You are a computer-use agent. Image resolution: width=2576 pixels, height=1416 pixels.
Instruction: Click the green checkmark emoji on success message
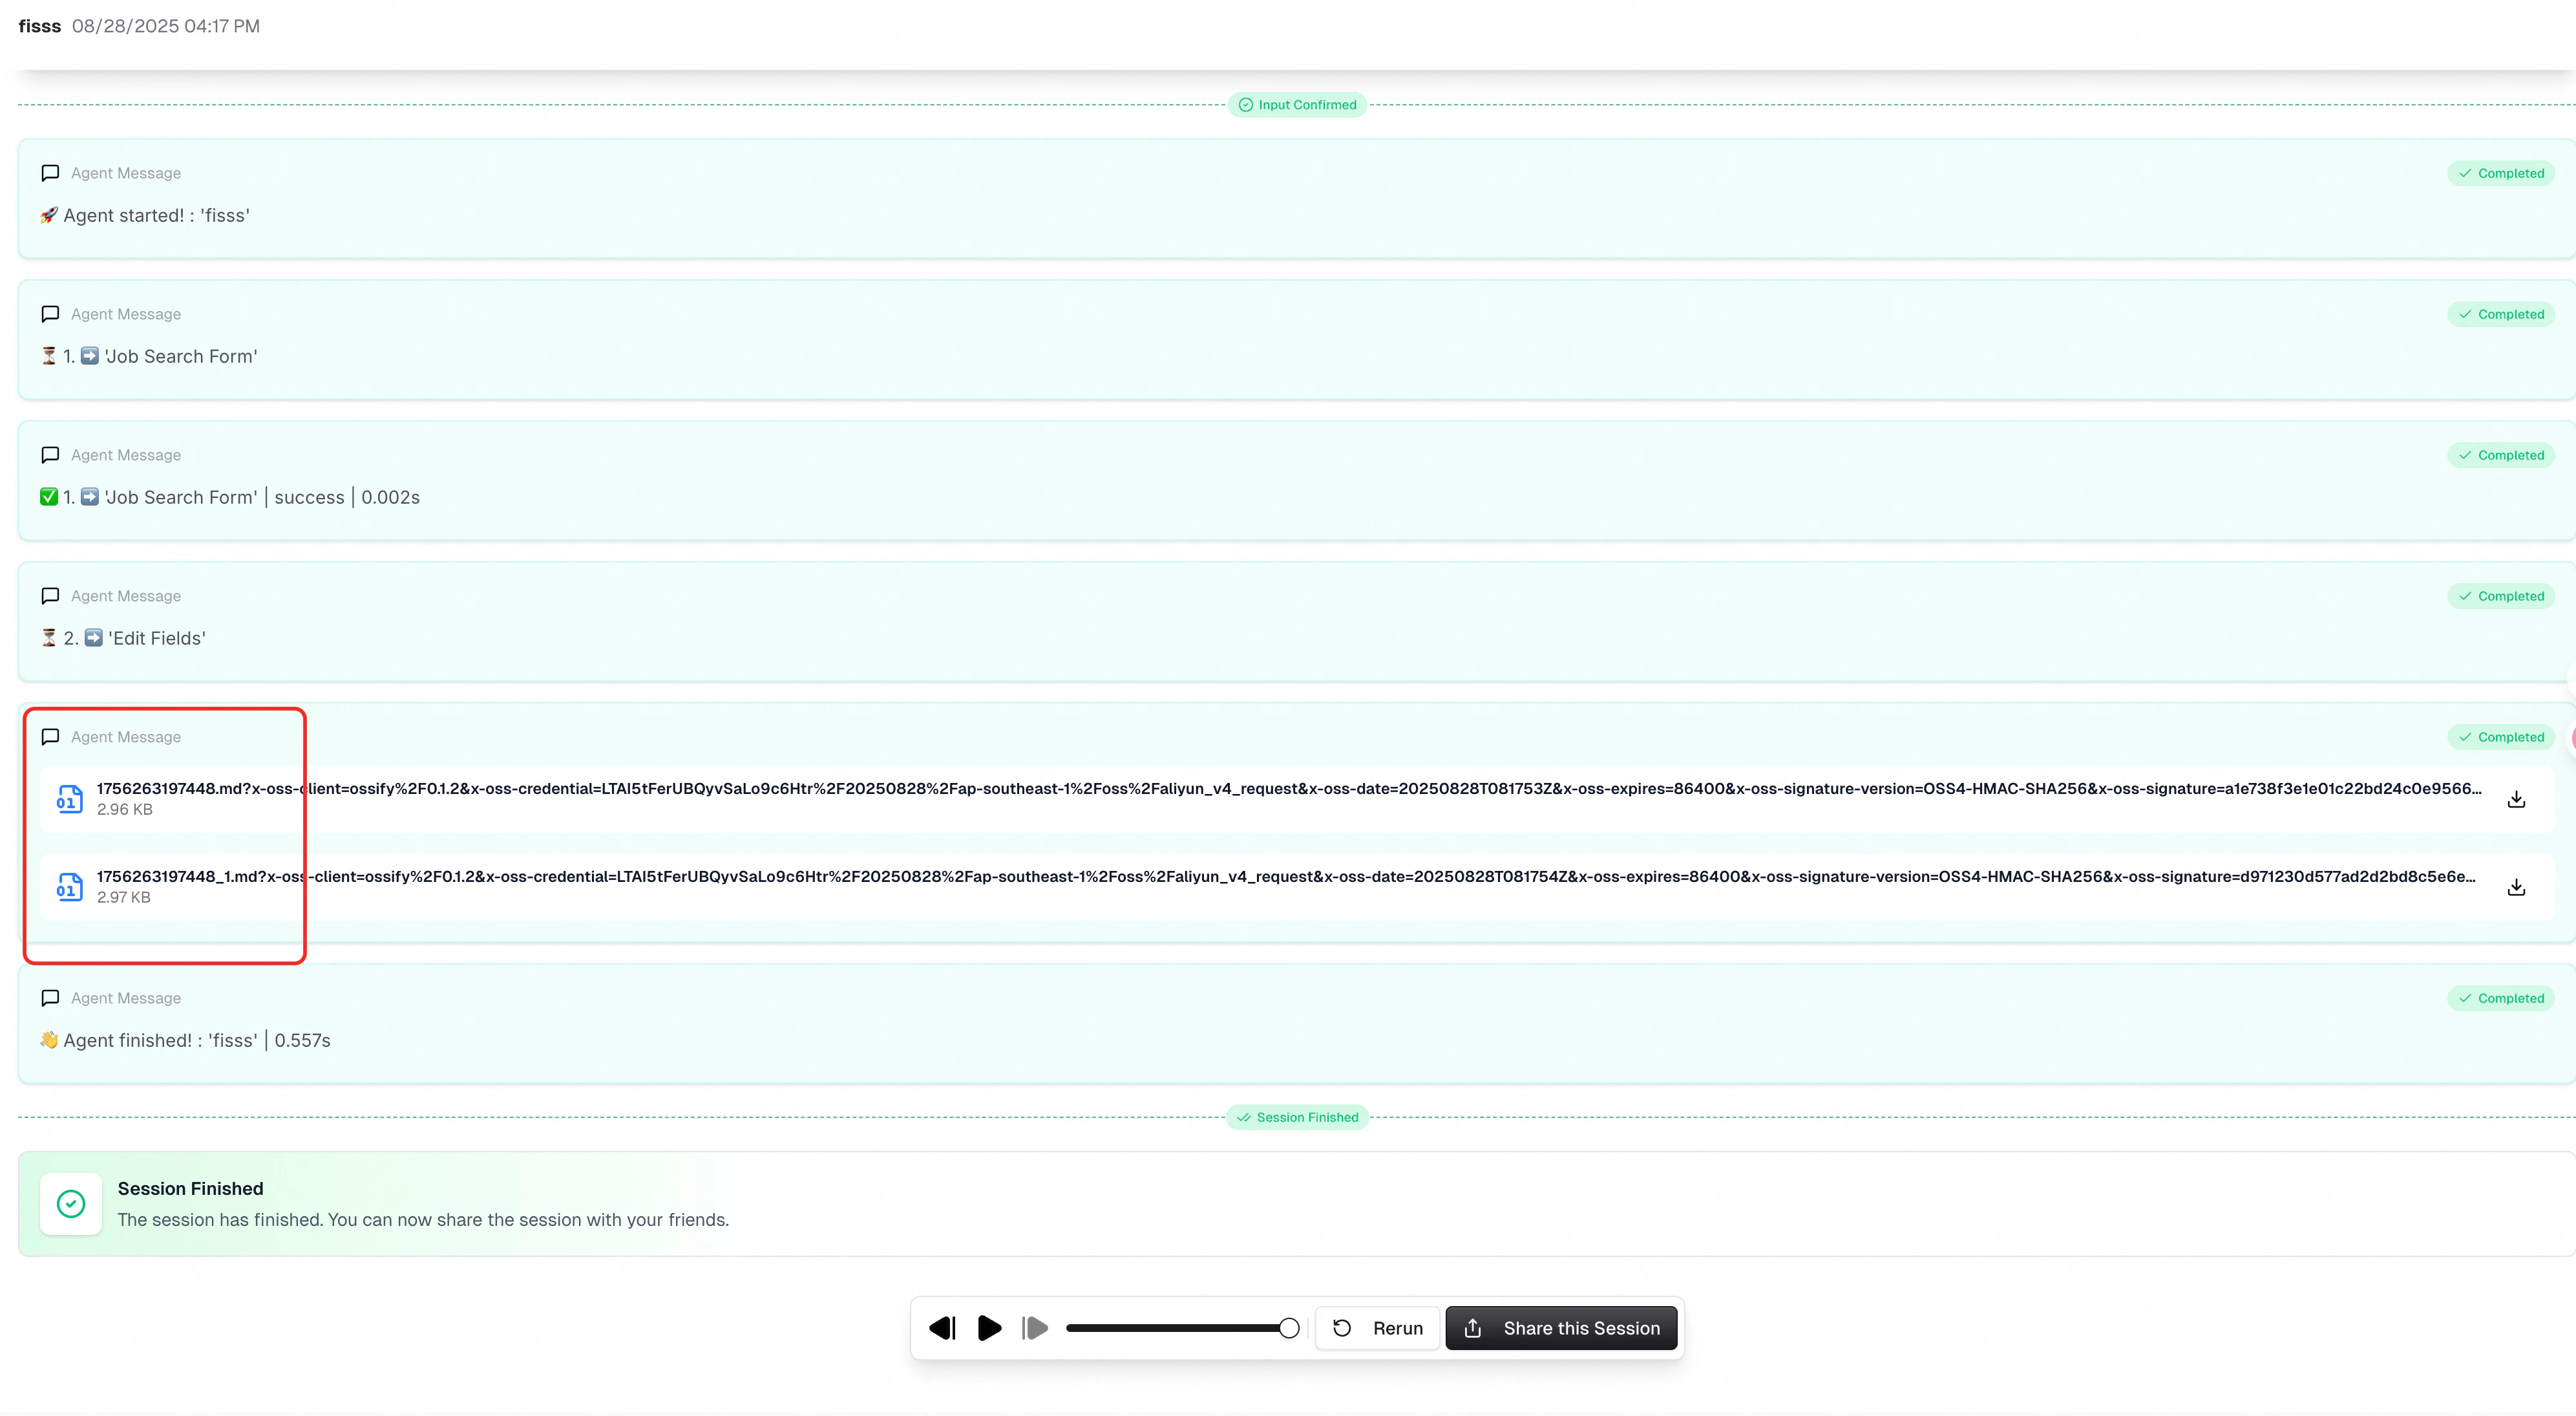(49, 497)
